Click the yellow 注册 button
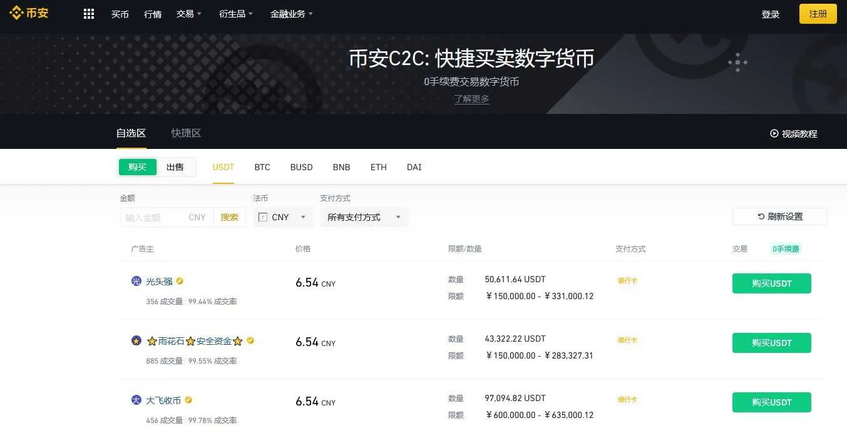Screen dimensions: 847x438 [818, 14]
